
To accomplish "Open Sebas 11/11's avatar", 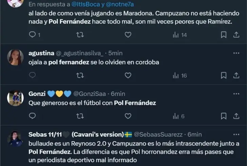I will [15, 138].
